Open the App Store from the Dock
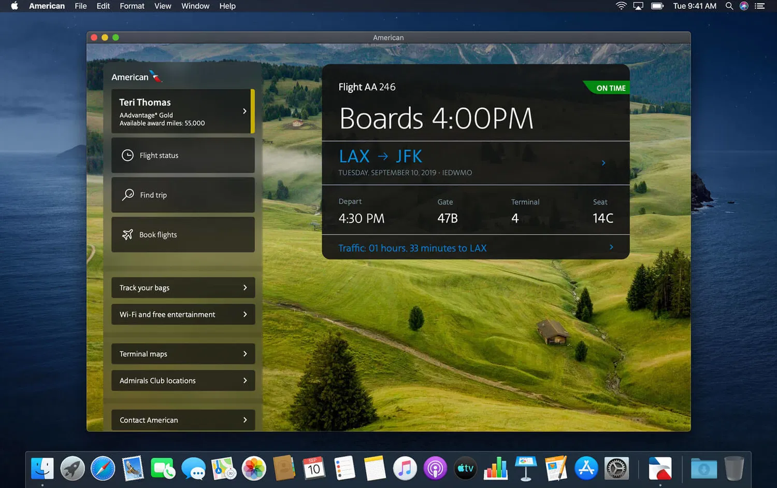This screenshot has height=488, width=777. (586, 469)
